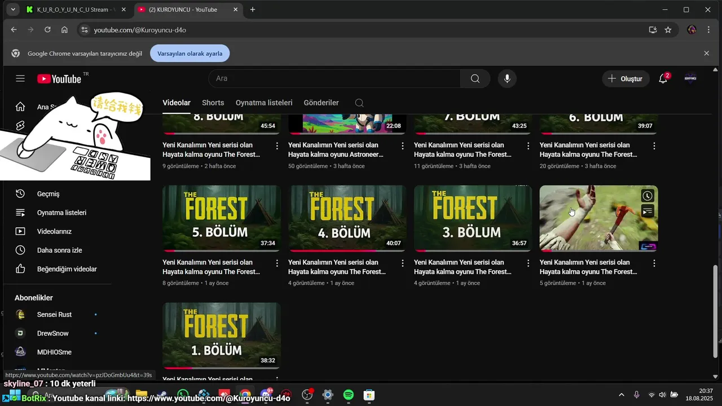Expand the Oluştur create menu
The image size is (722, 406).
pyautogui.click(x=625, y=78)
